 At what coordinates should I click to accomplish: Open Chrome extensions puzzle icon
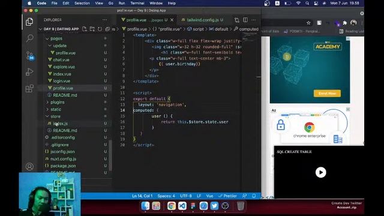345,23
